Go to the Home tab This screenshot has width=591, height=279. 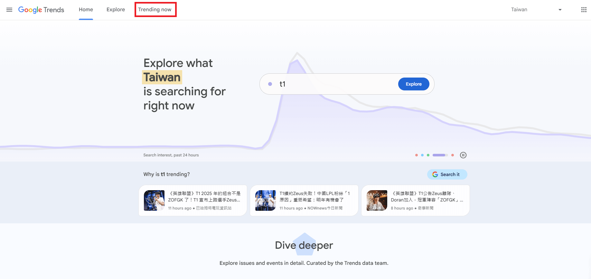pyautogui.click(x=86, y=10)
